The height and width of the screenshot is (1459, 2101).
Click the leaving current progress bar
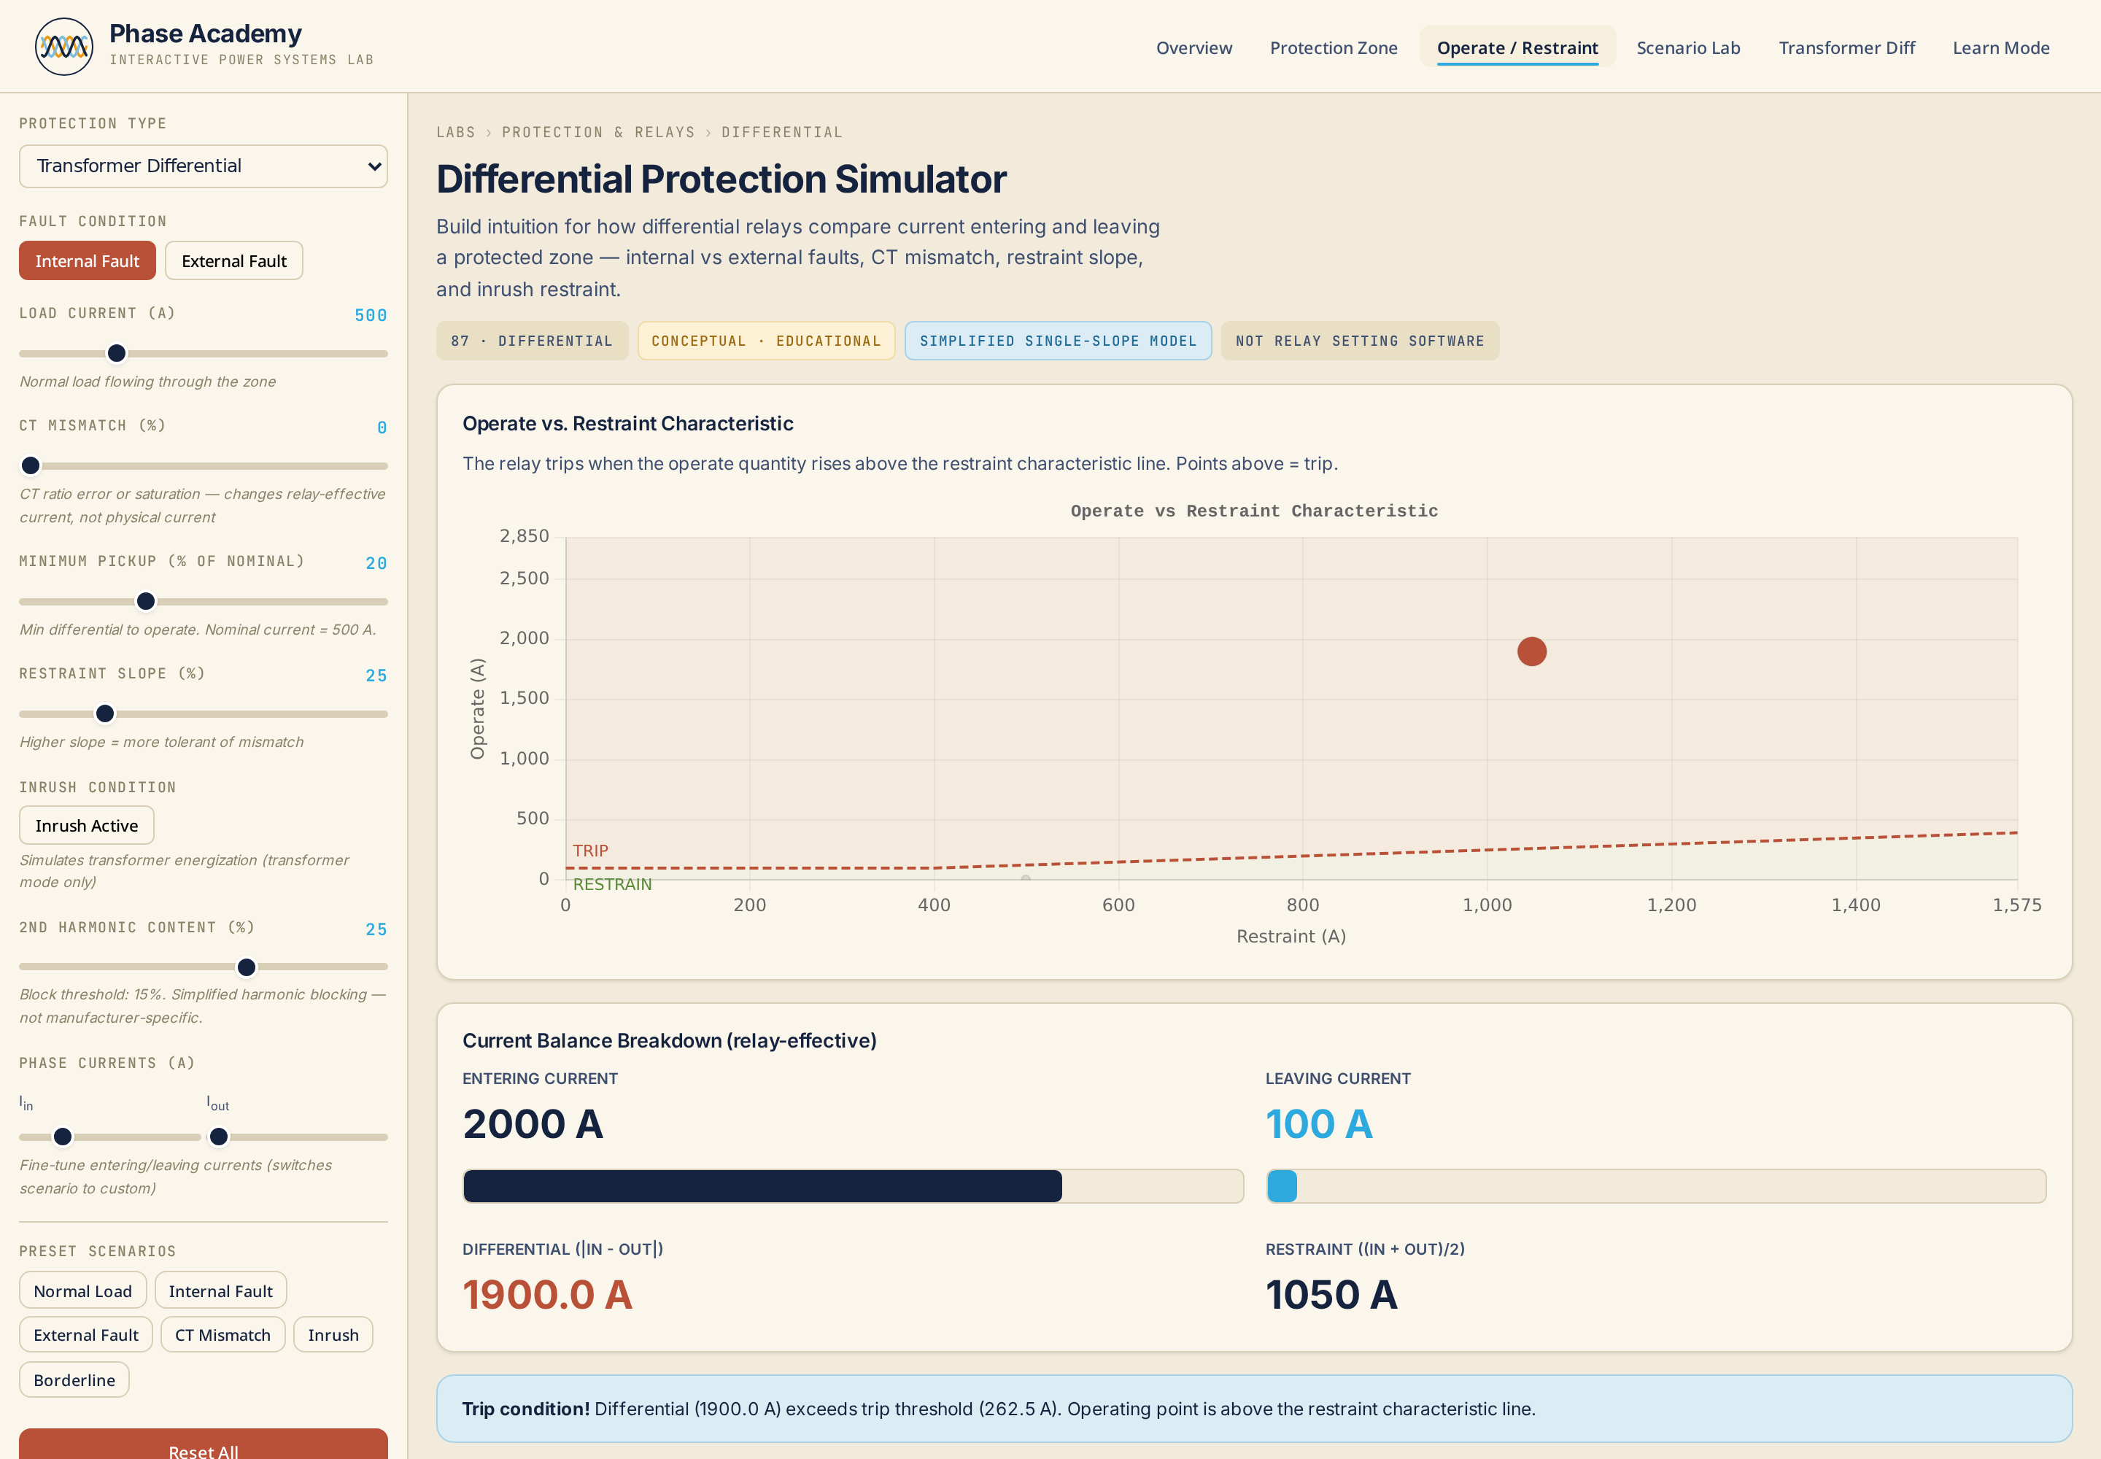click(x=1656, y=1187)
